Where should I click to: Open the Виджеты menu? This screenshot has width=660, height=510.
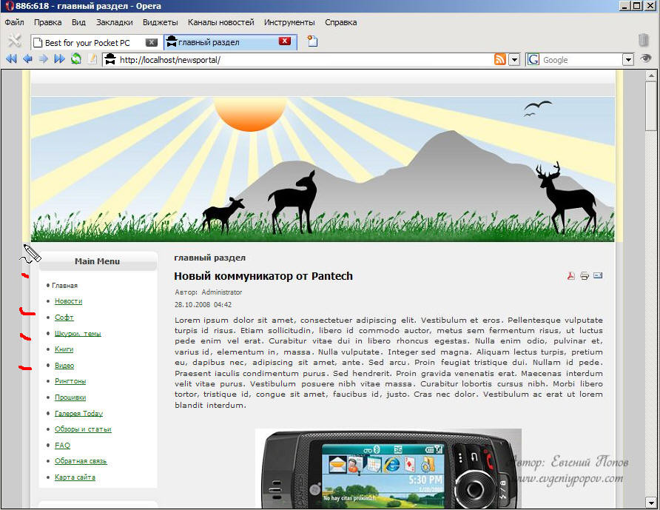pos(161,22)
